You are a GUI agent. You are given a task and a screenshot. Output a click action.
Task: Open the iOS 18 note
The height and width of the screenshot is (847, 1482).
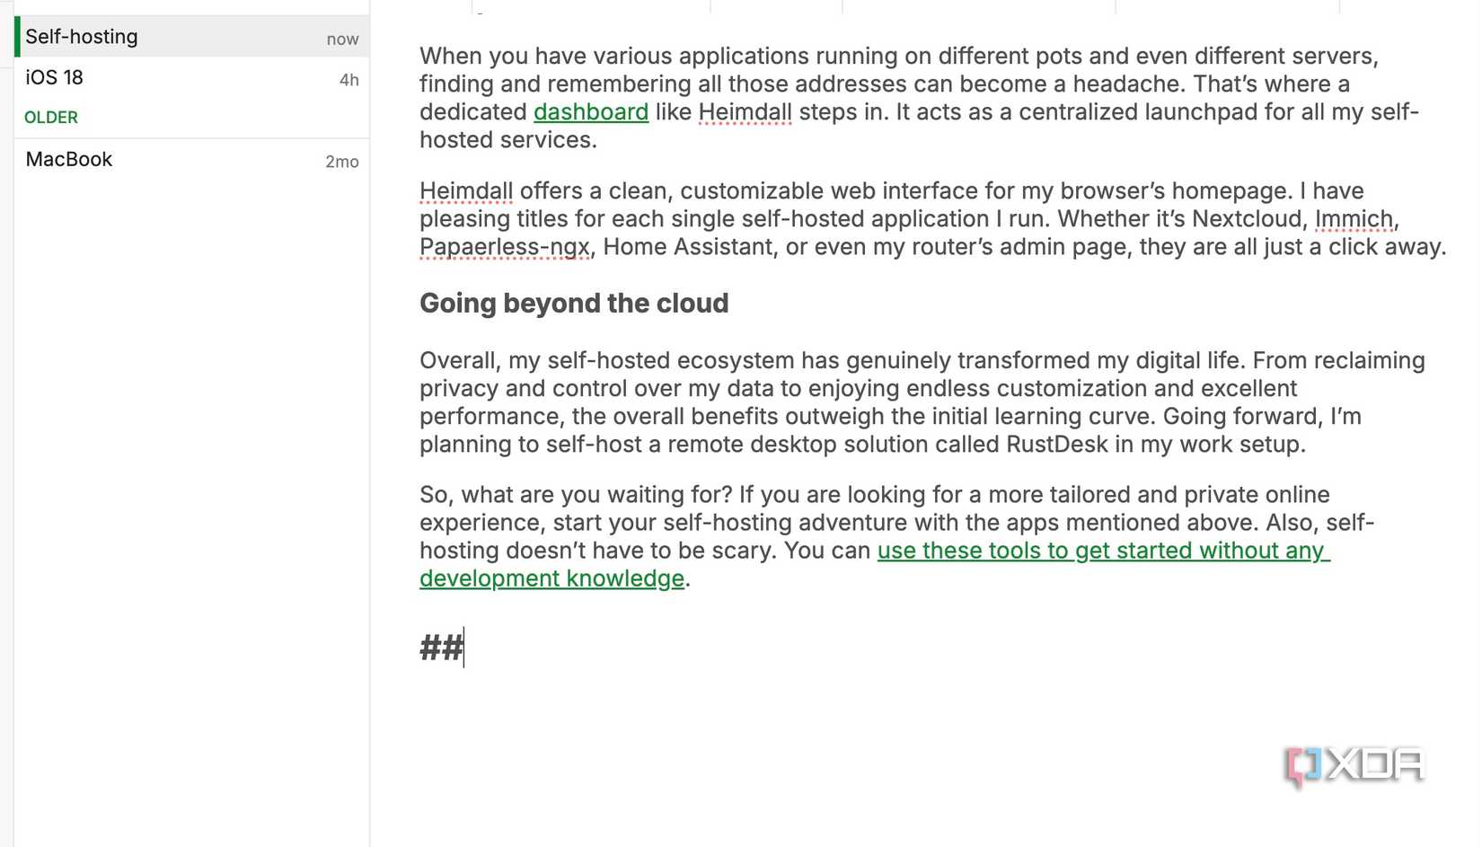pos(192,78)
